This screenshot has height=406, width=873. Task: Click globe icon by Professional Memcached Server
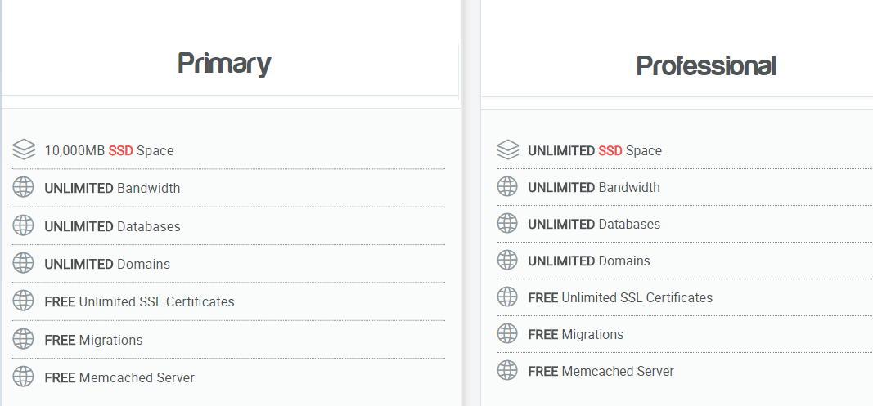pos(508,370)
